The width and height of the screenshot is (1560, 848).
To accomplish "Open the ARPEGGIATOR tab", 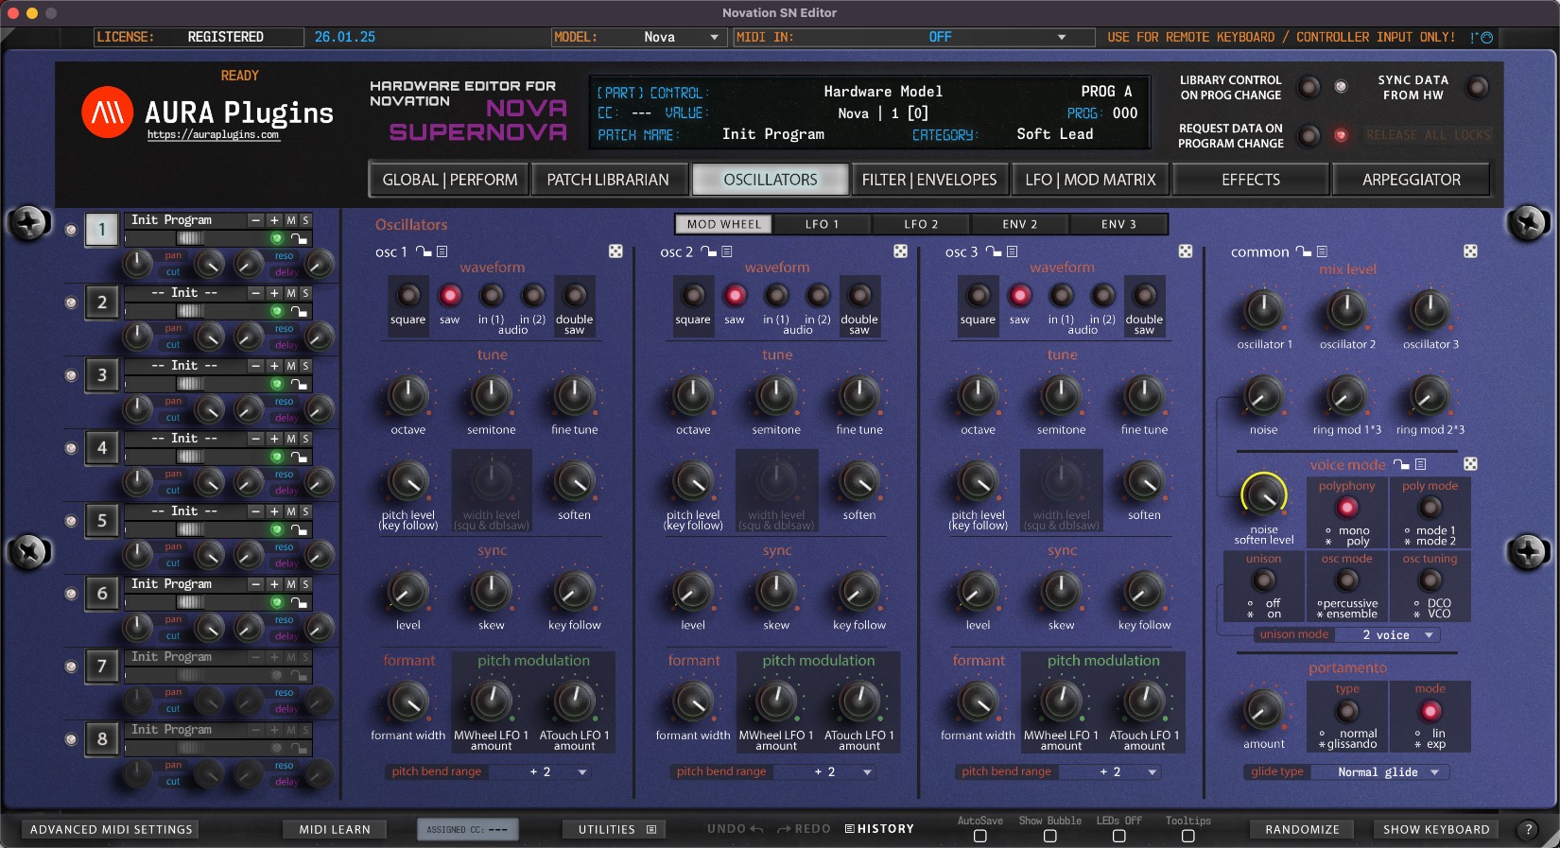I will [x=1411, y=180].
